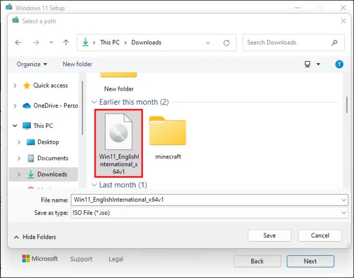Click Next in Windows 11 Setup

point(310,261)
